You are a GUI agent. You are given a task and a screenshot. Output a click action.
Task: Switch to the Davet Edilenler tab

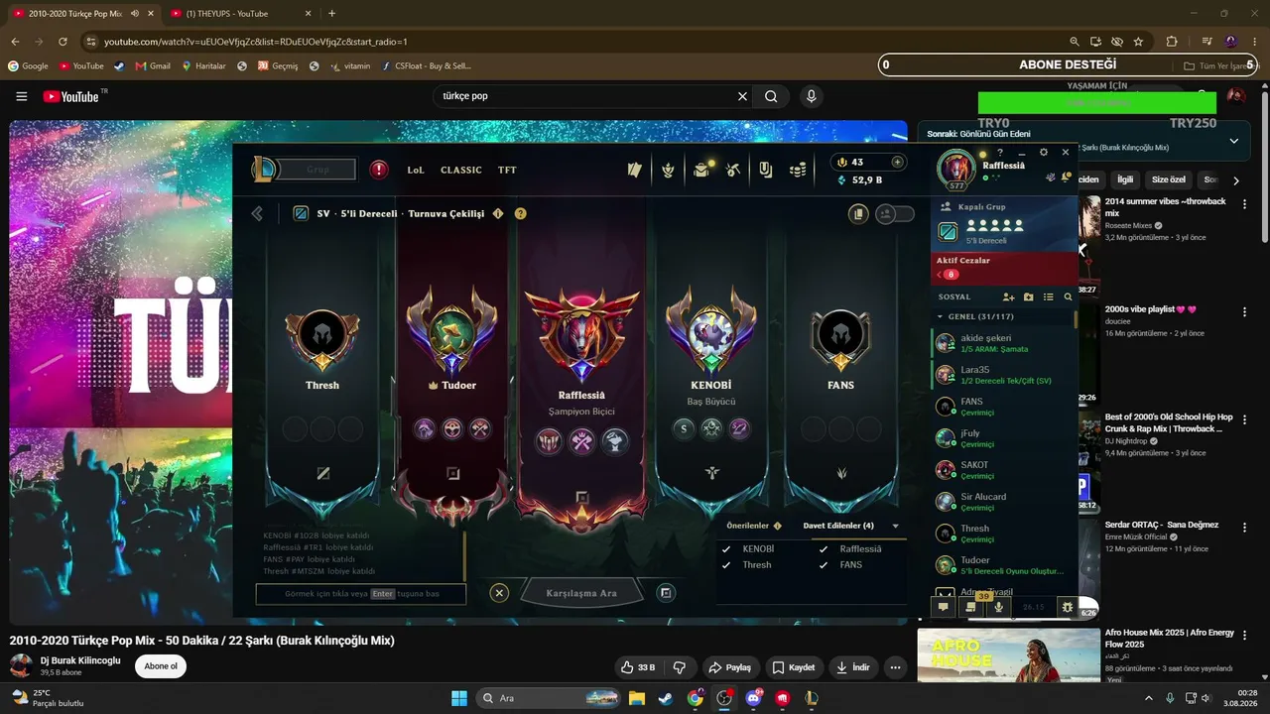[x=838, y=526]
